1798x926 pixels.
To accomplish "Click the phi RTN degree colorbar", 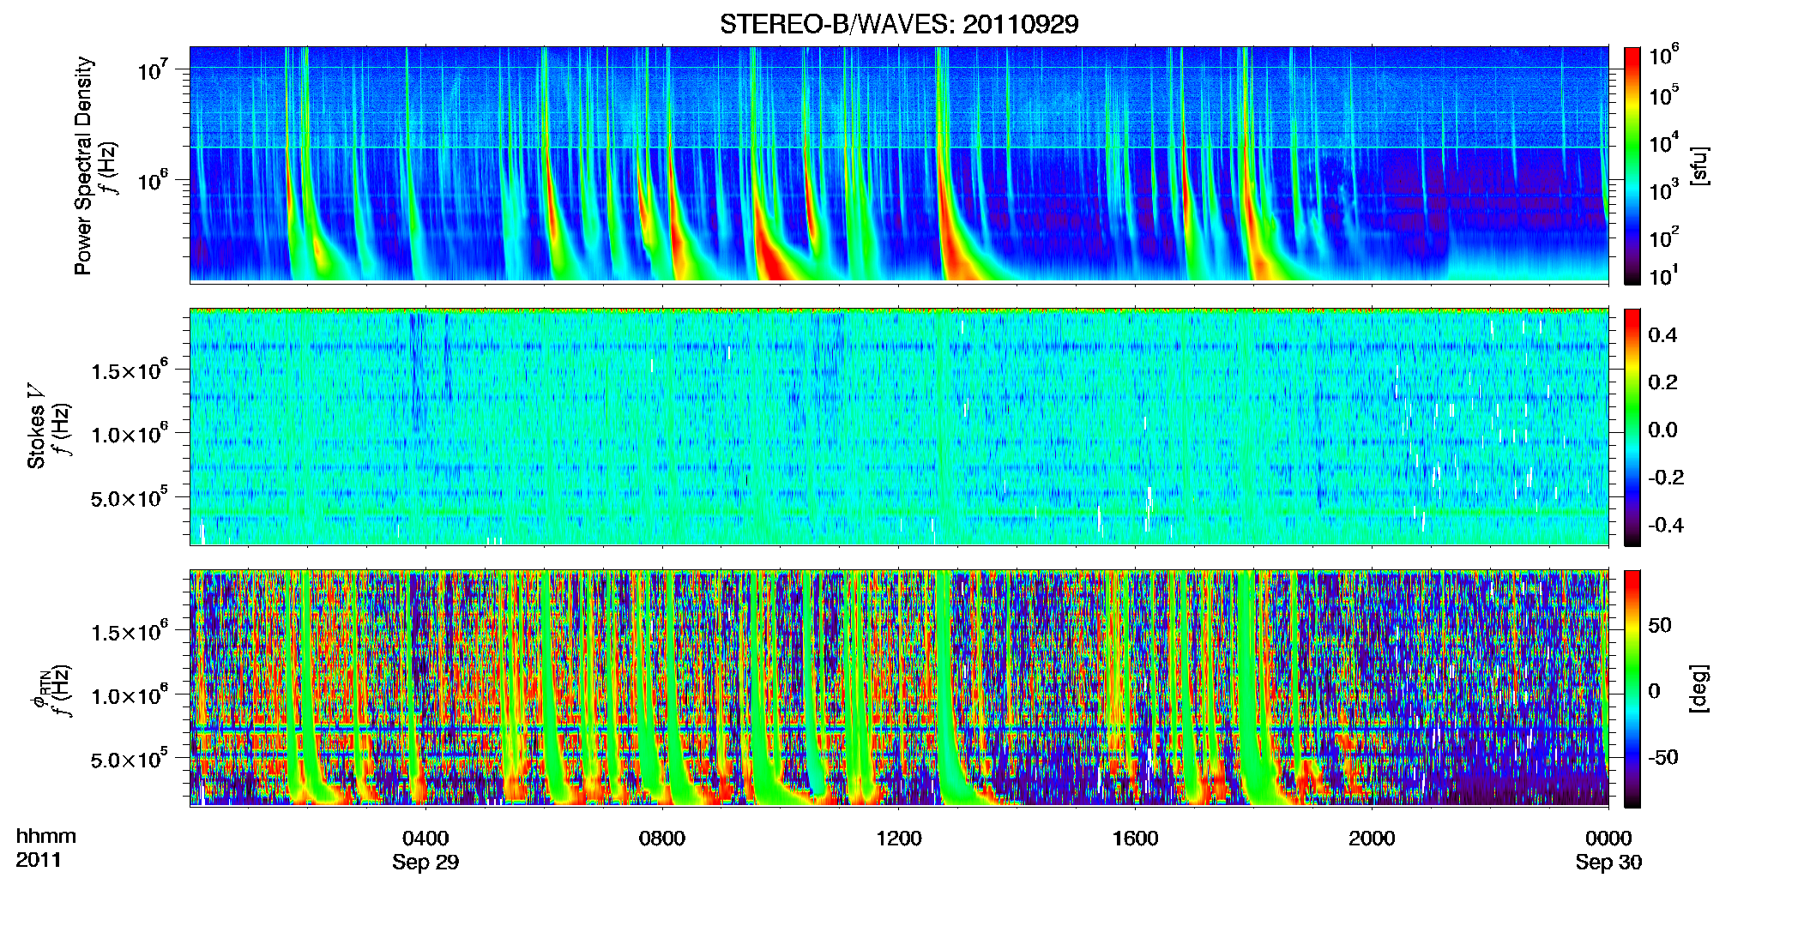I will 1632,689.
